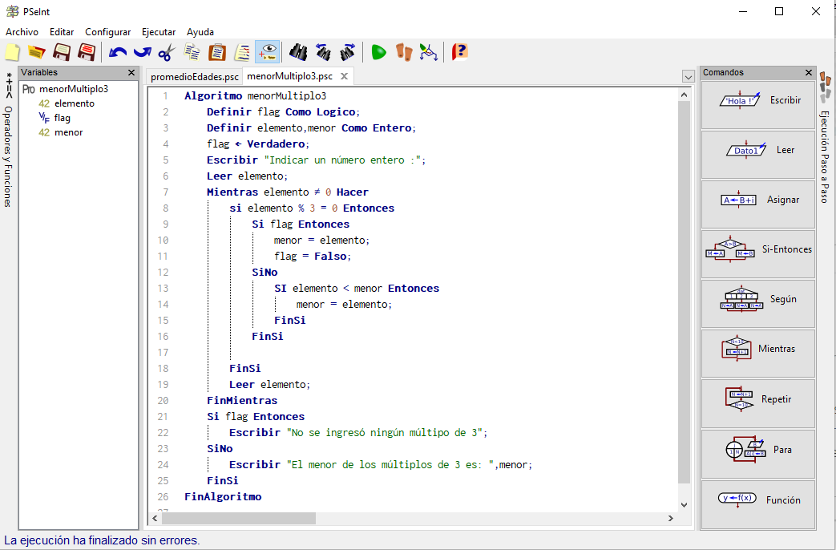836x550 pixels.
Task: Click line number 7 in the gutter
Action: (x=165, y=192)
